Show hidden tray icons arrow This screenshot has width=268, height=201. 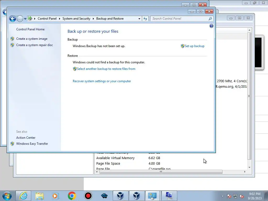(222, 196)
